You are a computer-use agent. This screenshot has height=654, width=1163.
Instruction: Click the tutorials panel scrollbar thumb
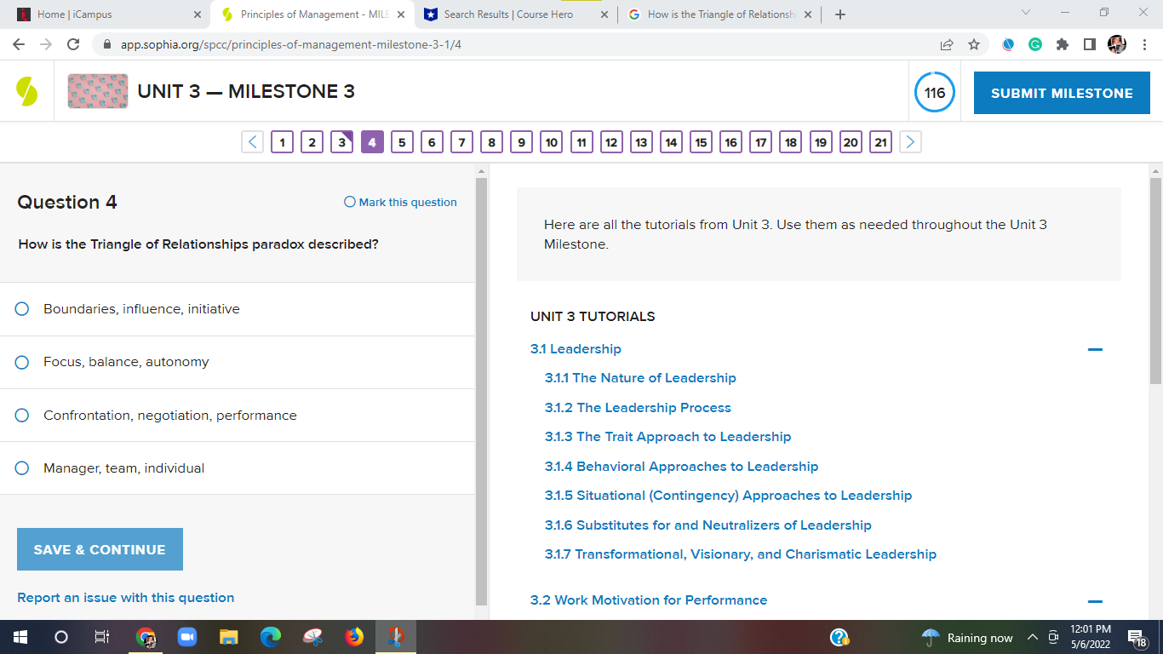[1155, 281]
